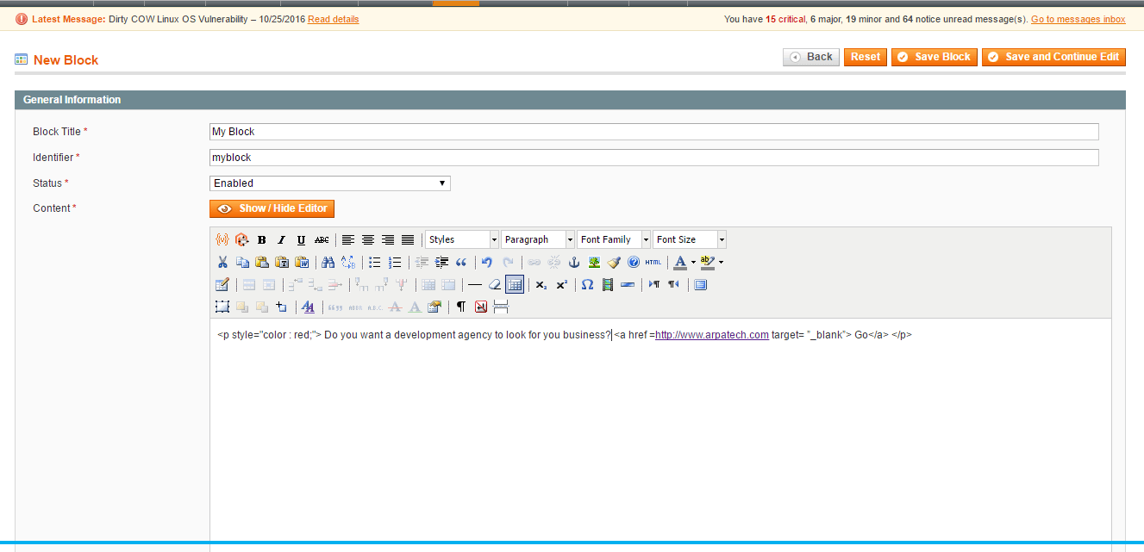The image size is (1144, 552).
Task: Toggle the unordered bullet list
Action: [x=375, y=263]
